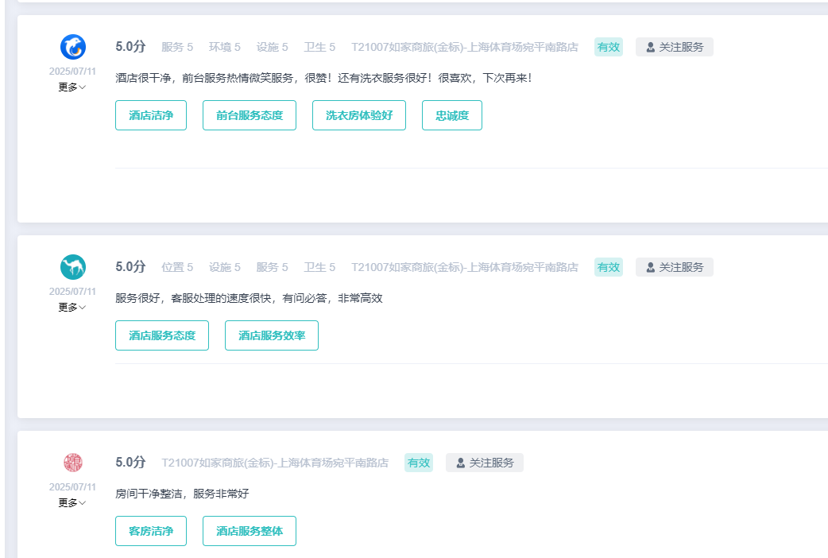Click the teal camel Qunar source icon
This screenshot has height=558, width=828.
coord(72,267)
